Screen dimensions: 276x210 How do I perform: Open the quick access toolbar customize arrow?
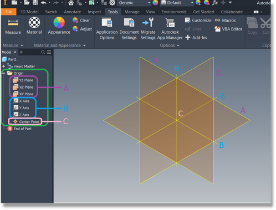[230, 3]
